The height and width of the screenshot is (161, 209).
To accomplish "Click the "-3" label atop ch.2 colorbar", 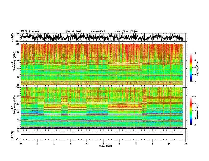I will click(x=194, y=97).
